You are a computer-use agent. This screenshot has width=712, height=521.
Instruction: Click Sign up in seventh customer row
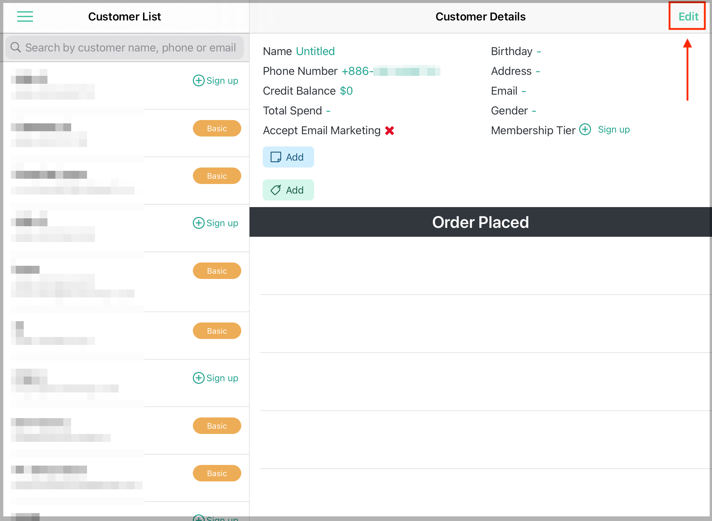click(x=216, y=378)
